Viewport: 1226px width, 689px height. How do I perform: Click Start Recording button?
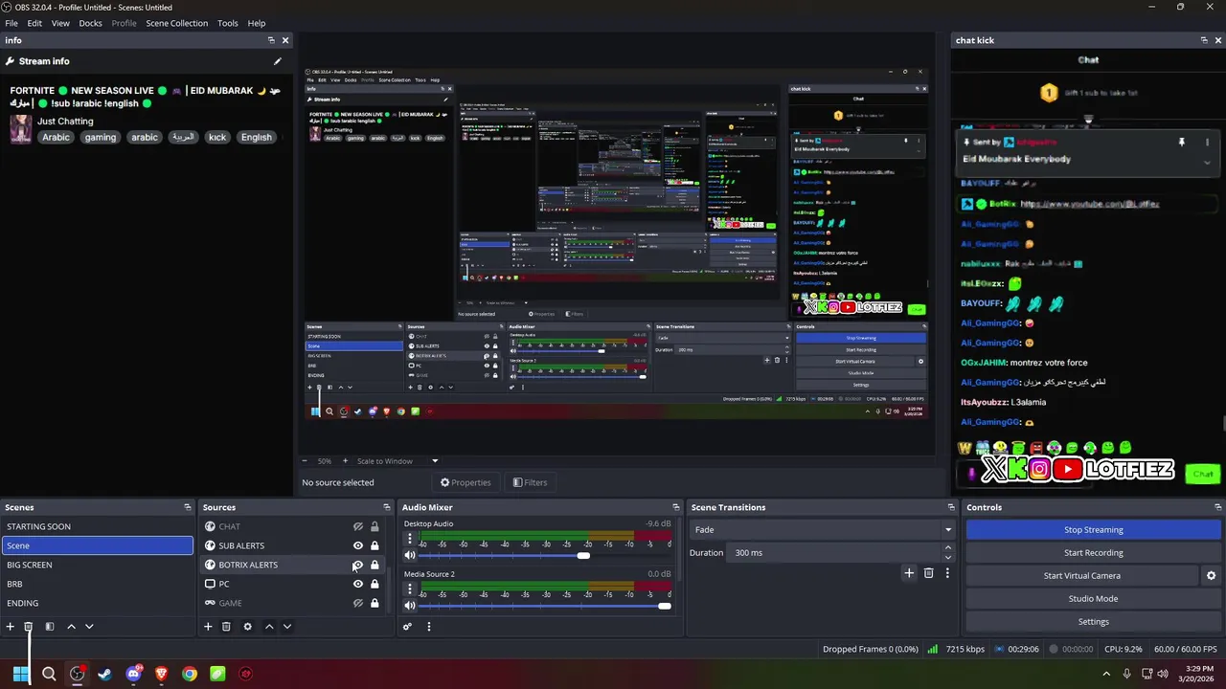pos(1093,552)
